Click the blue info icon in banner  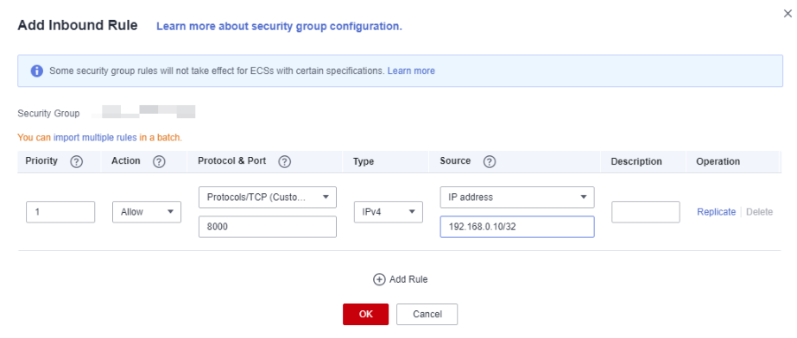tap(36, 71)
